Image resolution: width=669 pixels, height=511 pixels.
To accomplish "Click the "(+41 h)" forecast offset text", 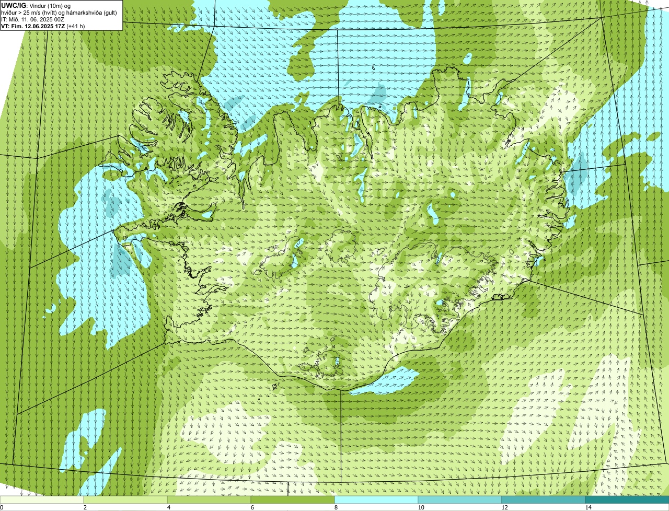I will [76, 26].
